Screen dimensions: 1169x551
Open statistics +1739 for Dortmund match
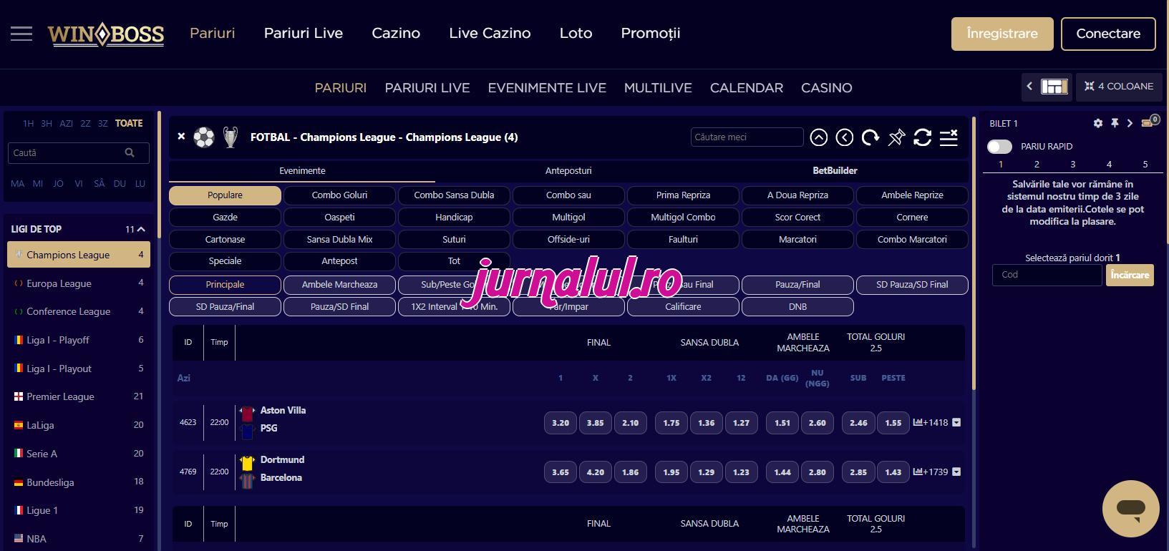(931, 472)
